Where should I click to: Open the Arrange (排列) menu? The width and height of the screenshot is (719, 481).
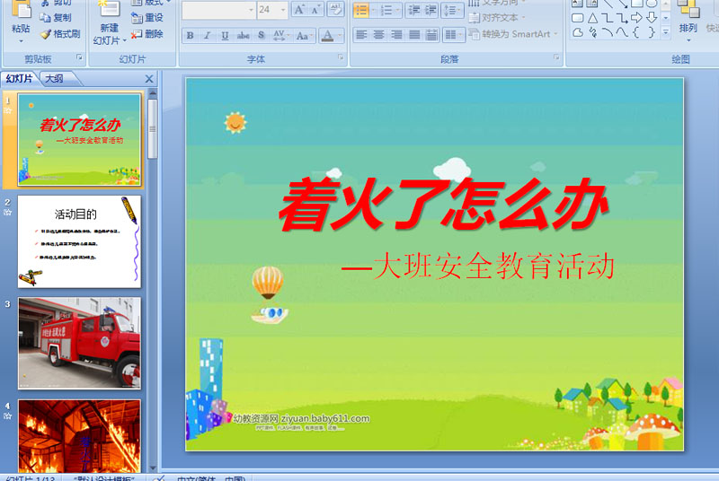click(688, 22)
